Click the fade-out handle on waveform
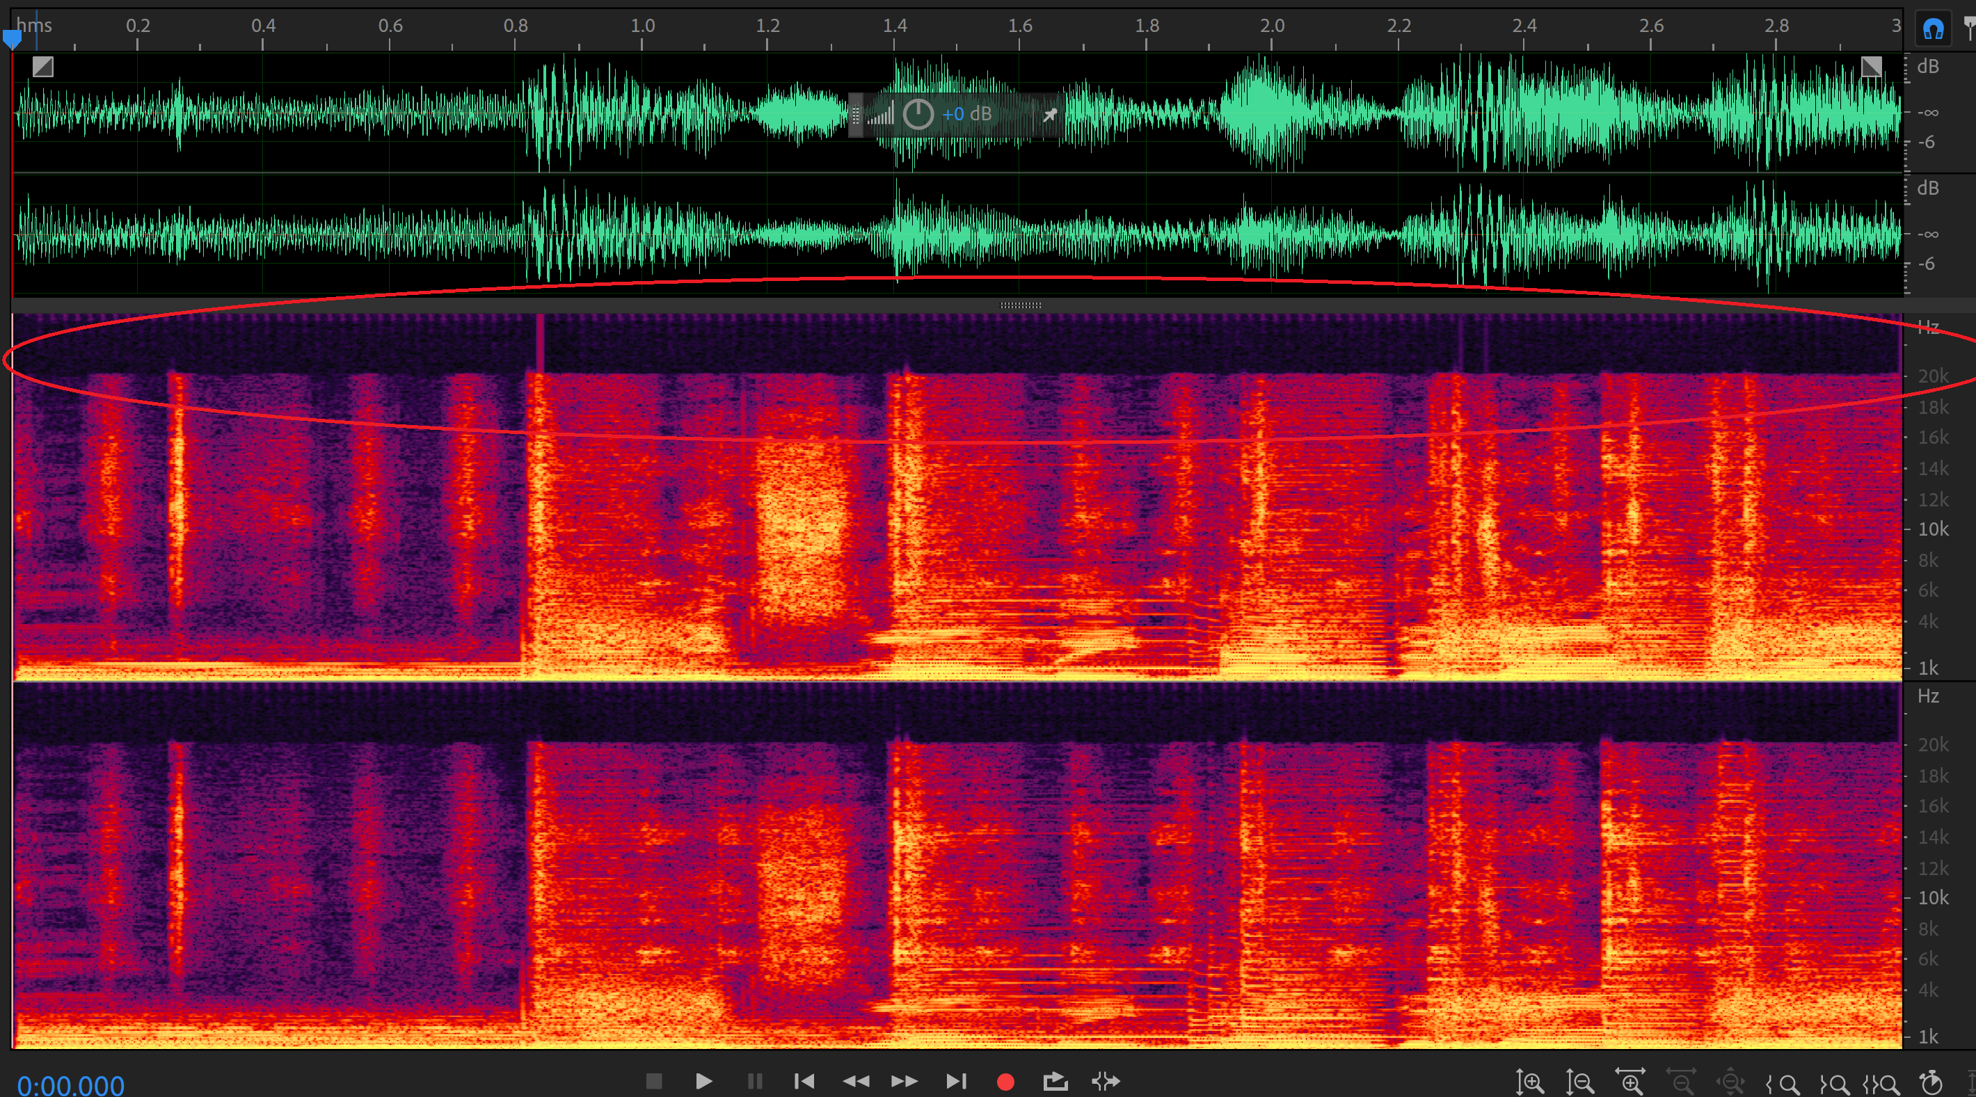This screenshot has width=1976, height=1097. pos(1871,67)
